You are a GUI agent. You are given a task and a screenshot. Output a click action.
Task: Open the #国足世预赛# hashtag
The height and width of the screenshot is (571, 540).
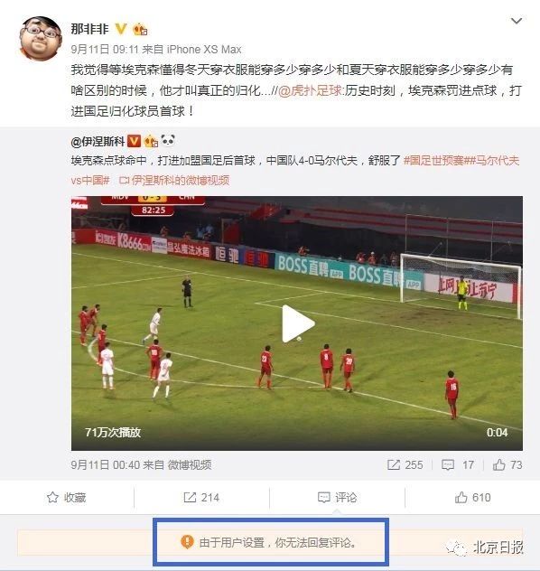(x=433, y=161)
